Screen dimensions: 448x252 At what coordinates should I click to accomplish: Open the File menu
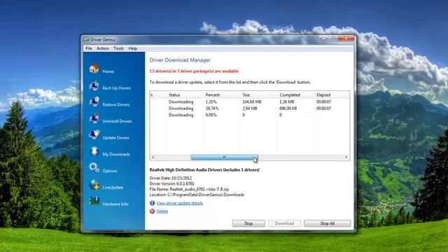[89, 48]
